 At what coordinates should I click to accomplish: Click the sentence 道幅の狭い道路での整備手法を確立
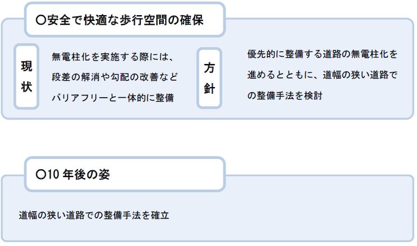point(94,215)
